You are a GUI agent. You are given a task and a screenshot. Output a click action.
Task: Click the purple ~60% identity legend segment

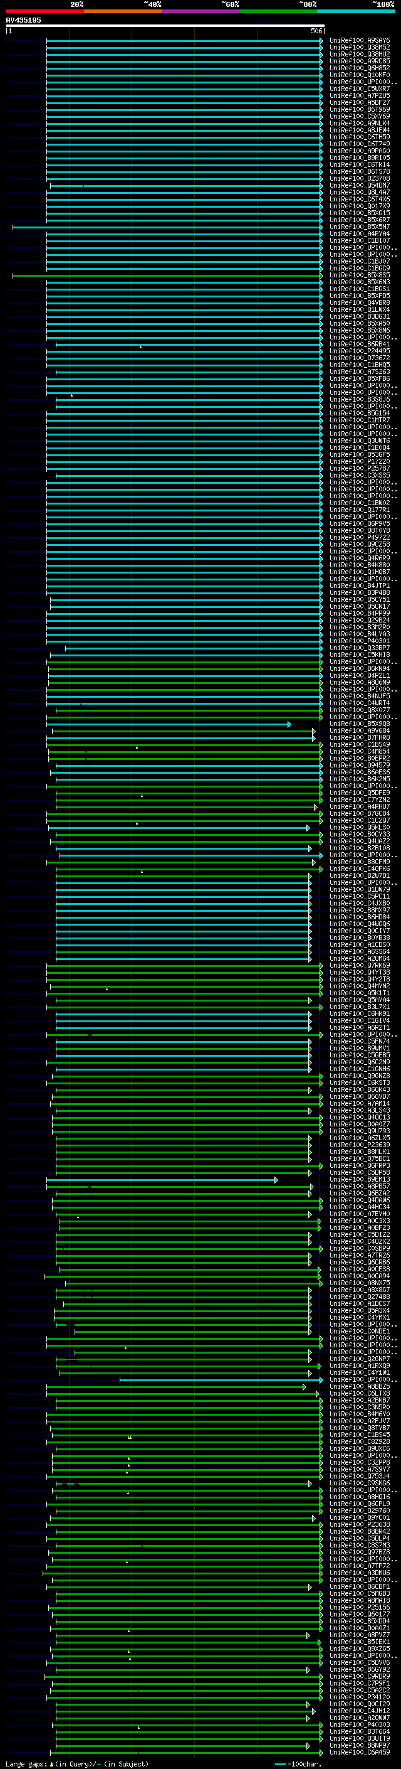(201, 12)
